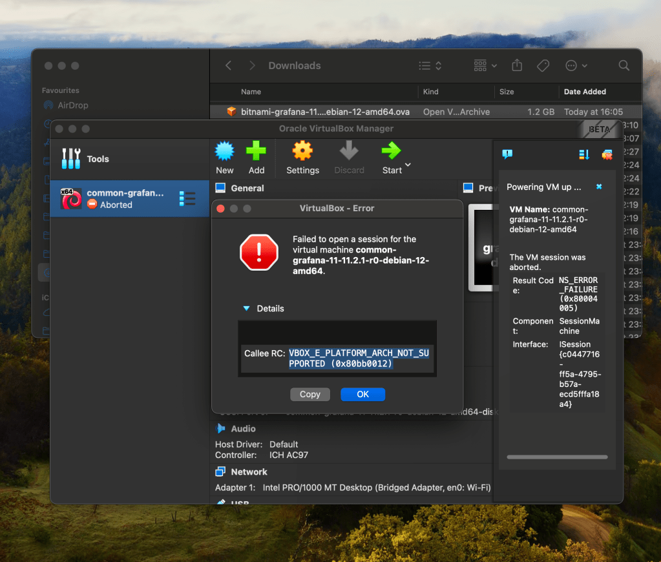
Task: Click the Add machine plus icon
Action: (x=256, y=151)
